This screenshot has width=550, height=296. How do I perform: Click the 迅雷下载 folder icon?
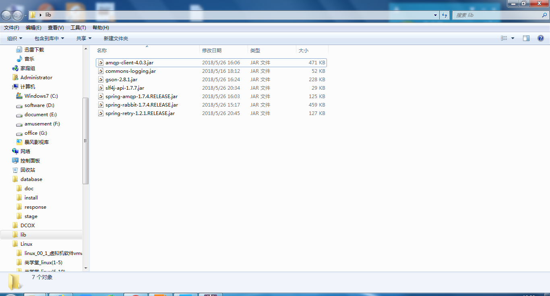(19, 49)
